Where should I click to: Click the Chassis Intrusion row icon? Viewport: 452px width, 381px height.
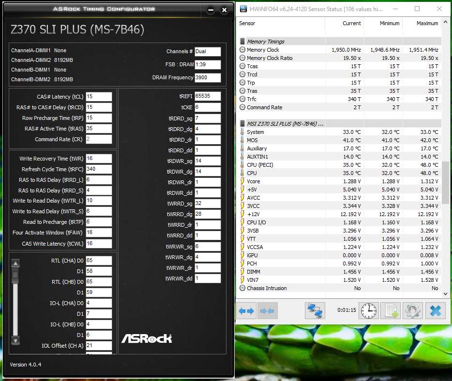coord(242,288)
